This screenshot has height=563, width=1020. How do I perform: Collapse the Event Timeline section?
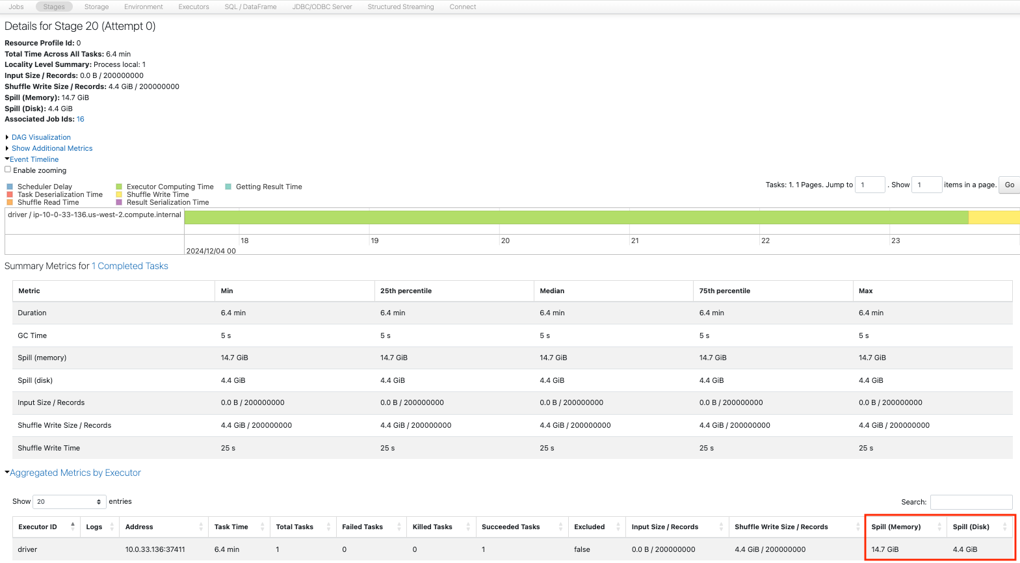[34, 159]
